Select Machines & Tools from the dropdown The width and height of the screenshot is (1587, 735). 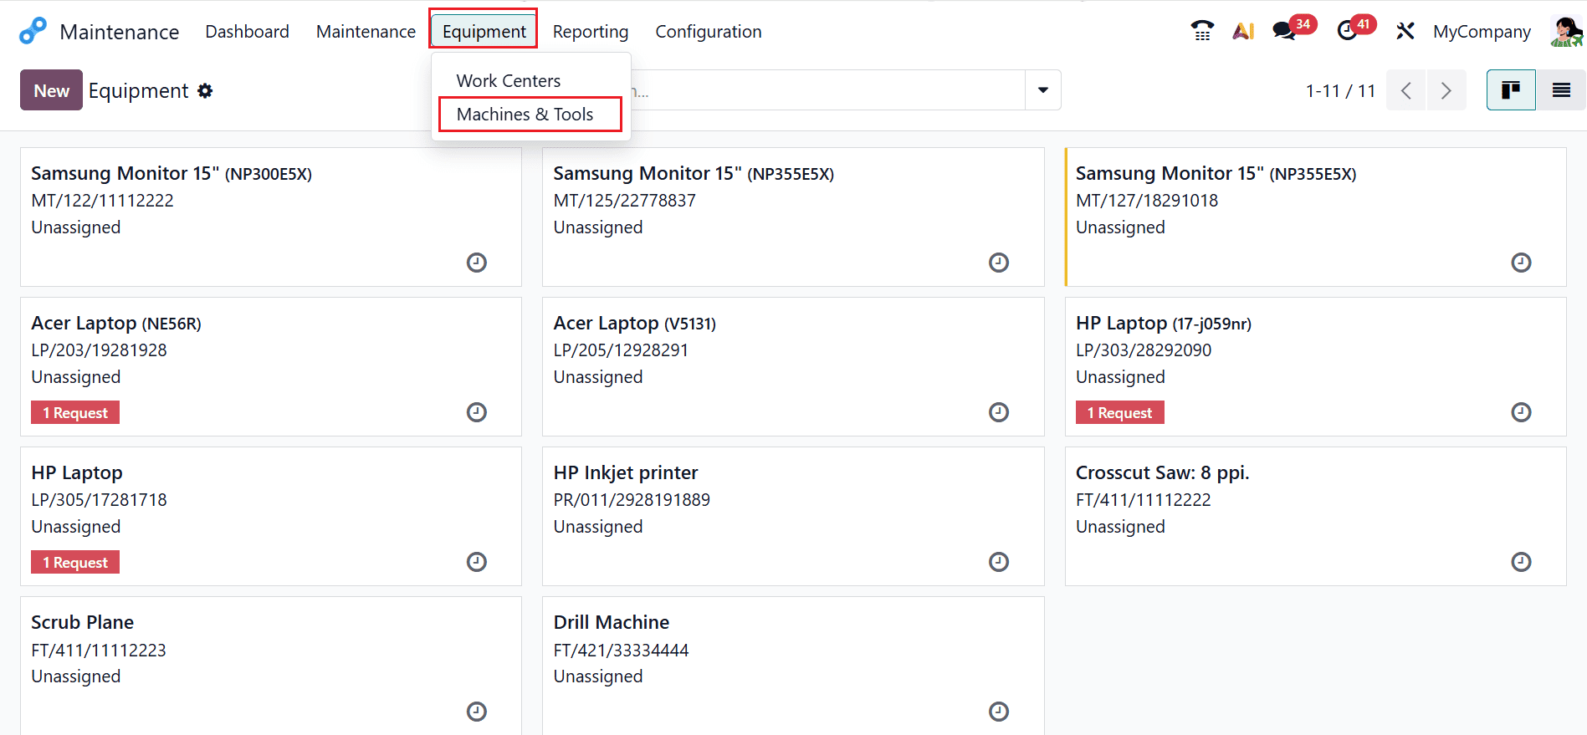525,114
